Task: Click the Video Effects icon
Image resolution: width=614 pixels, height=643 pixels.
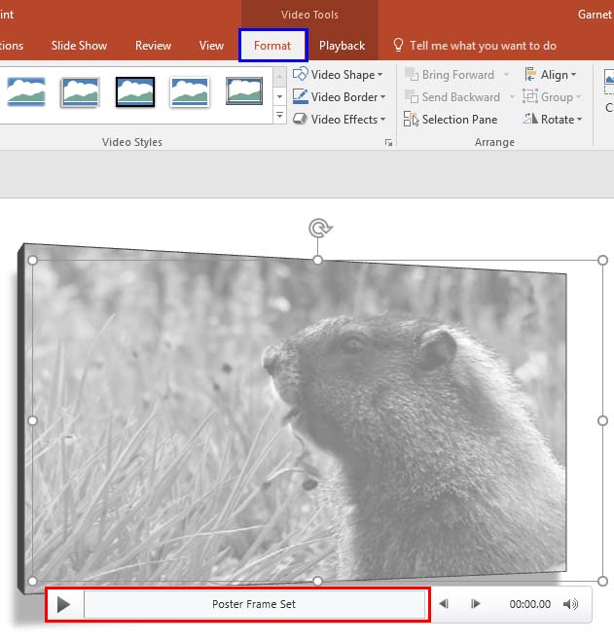Action: (301, 119)
